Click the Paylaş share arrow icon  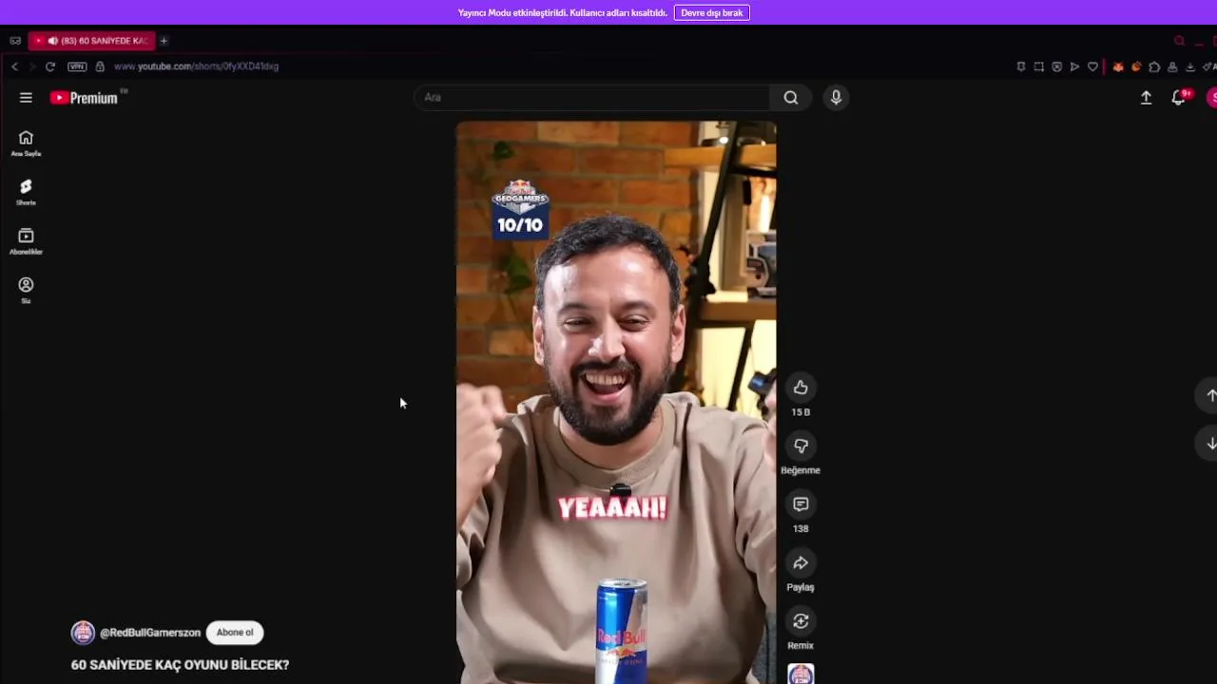pos(801,562)
